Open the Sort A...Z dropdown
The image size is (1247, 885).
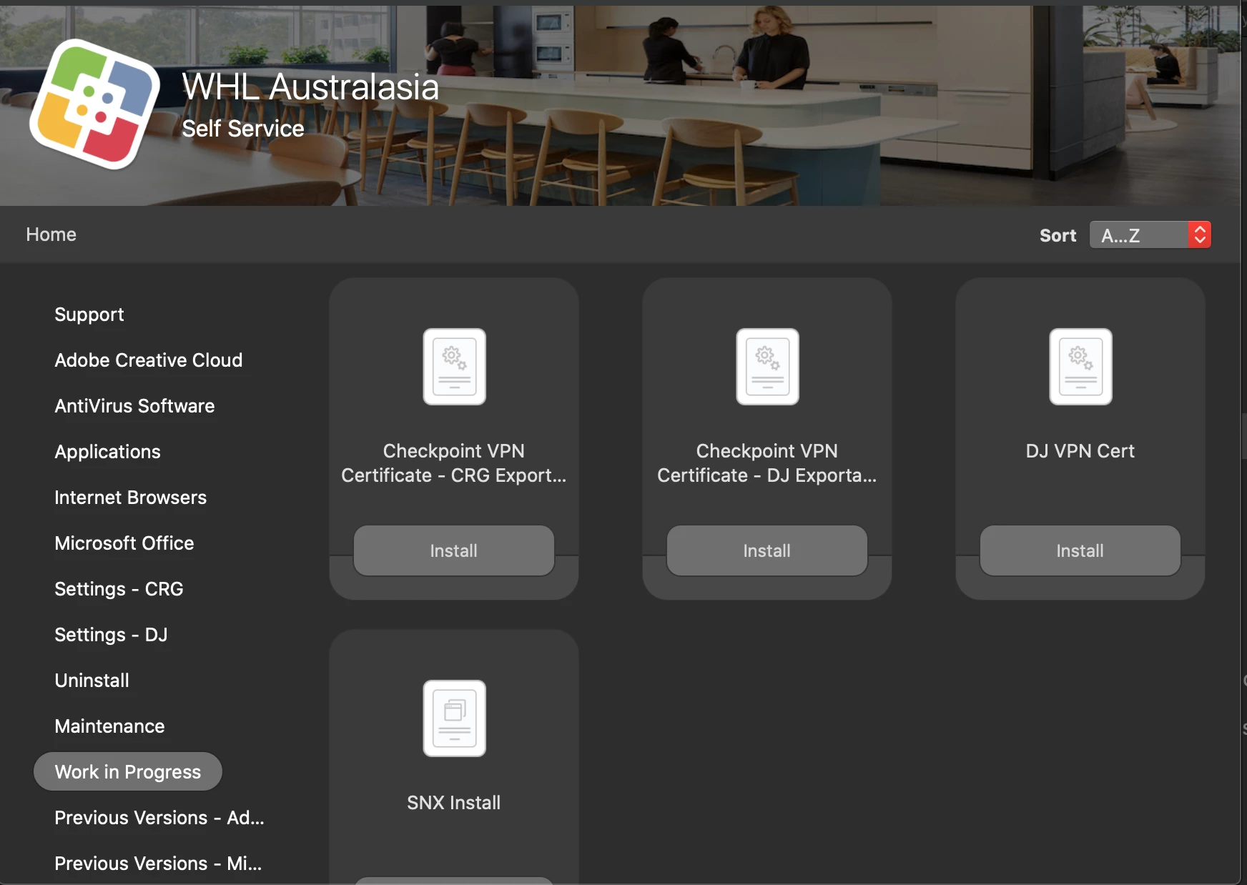[1150, 235]
